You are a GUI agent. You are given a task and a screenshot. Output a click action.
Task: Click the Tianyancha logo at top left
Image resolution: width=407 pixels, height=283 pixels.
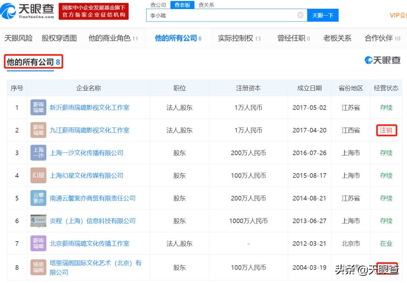point(28,11)
